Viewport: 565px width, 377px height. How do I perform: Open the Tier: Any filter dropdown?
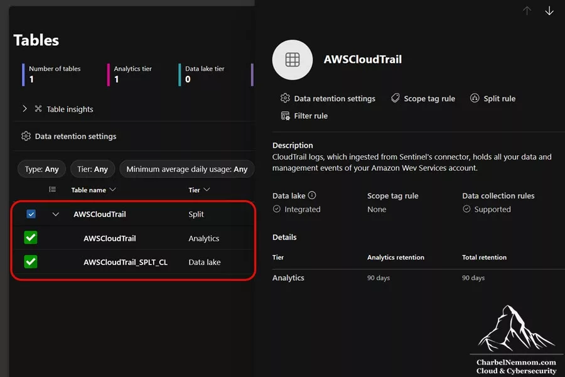coord(93,169)
